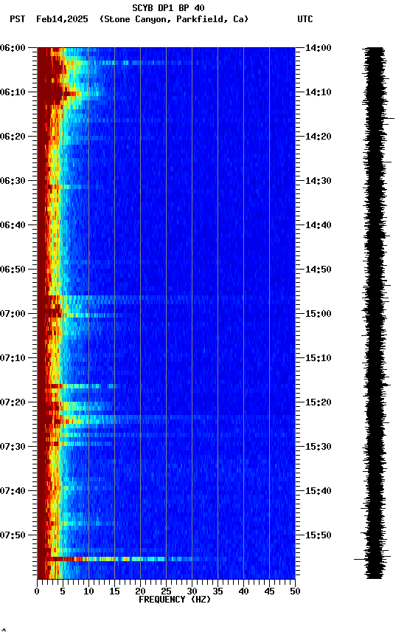Click the '06:00' PST time label

pos(13,48)
